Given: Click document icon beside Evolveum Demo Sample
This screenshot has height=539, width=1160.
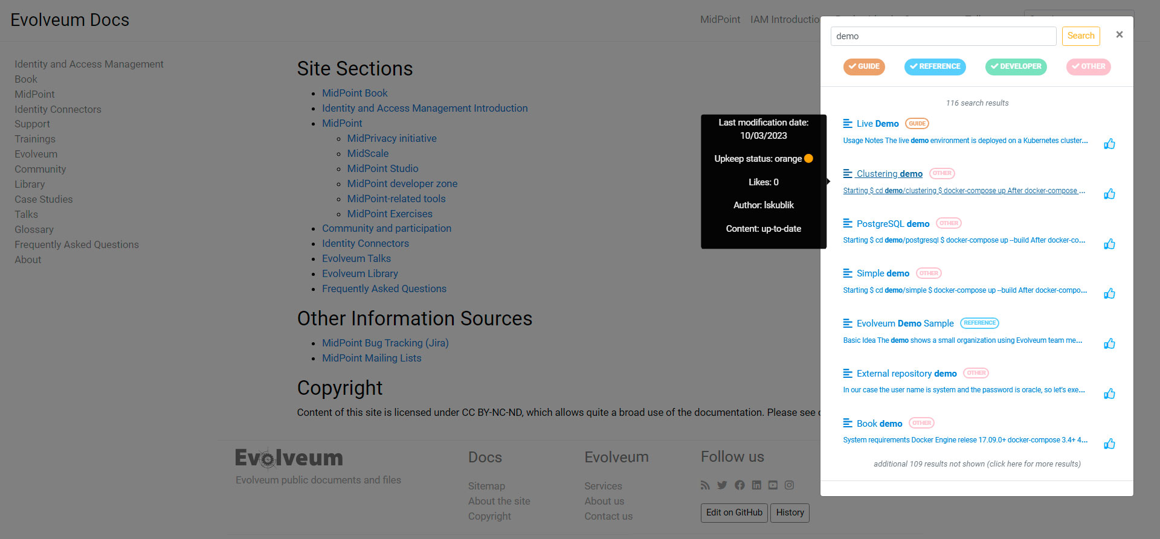Looking at the screenshot, I should point(848,323).
